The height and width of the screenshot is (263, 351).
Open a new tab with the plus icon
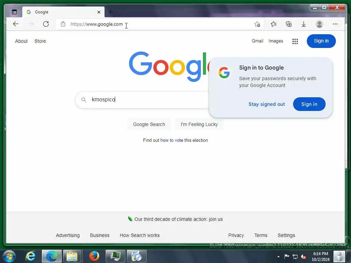point(111,12)
